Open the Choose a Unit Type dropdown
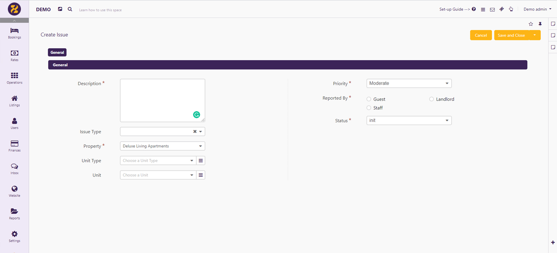 click(x=158, y=160)
